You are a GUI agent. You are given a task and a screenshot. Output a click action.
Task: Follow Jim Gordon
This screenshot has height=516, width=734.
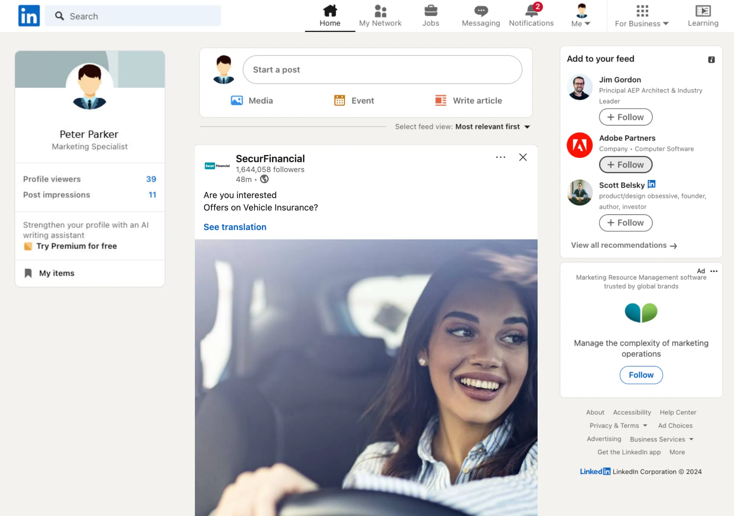coord(626,117)
